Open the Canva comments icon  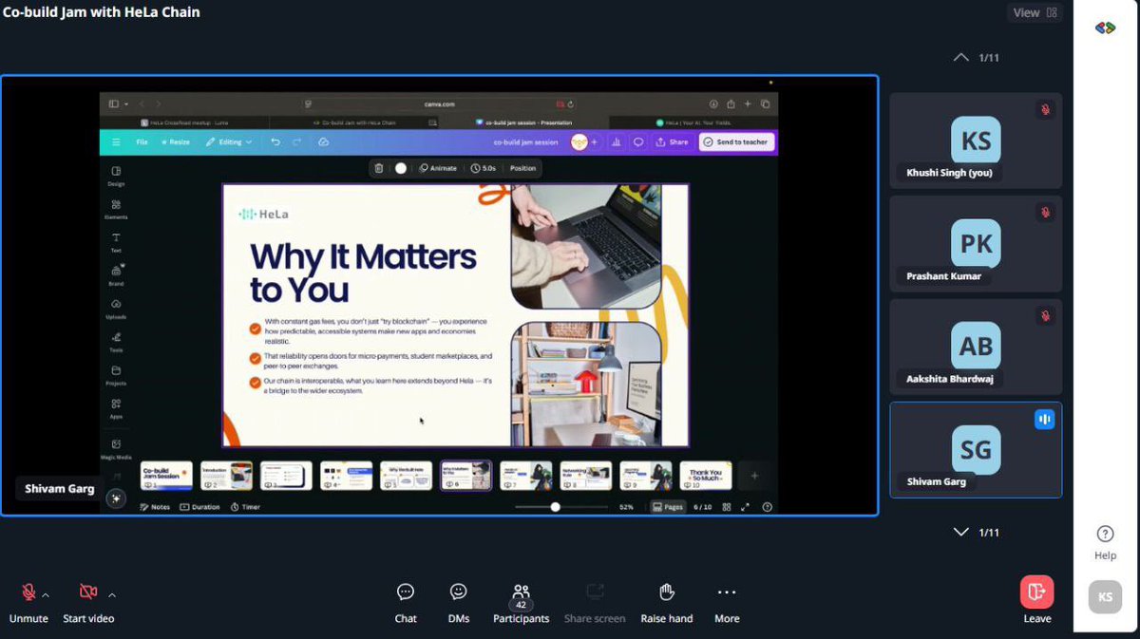point(638,142)
